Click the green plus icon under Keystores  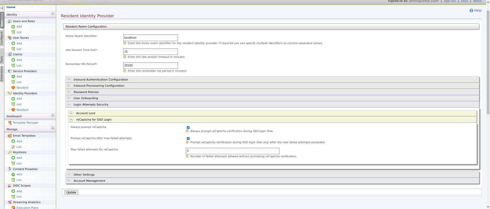pyautogui.click(x=13, y=158)
